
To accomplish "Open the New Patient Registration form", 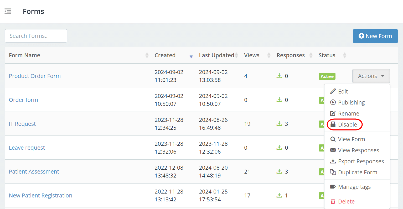I will point(40,195).
